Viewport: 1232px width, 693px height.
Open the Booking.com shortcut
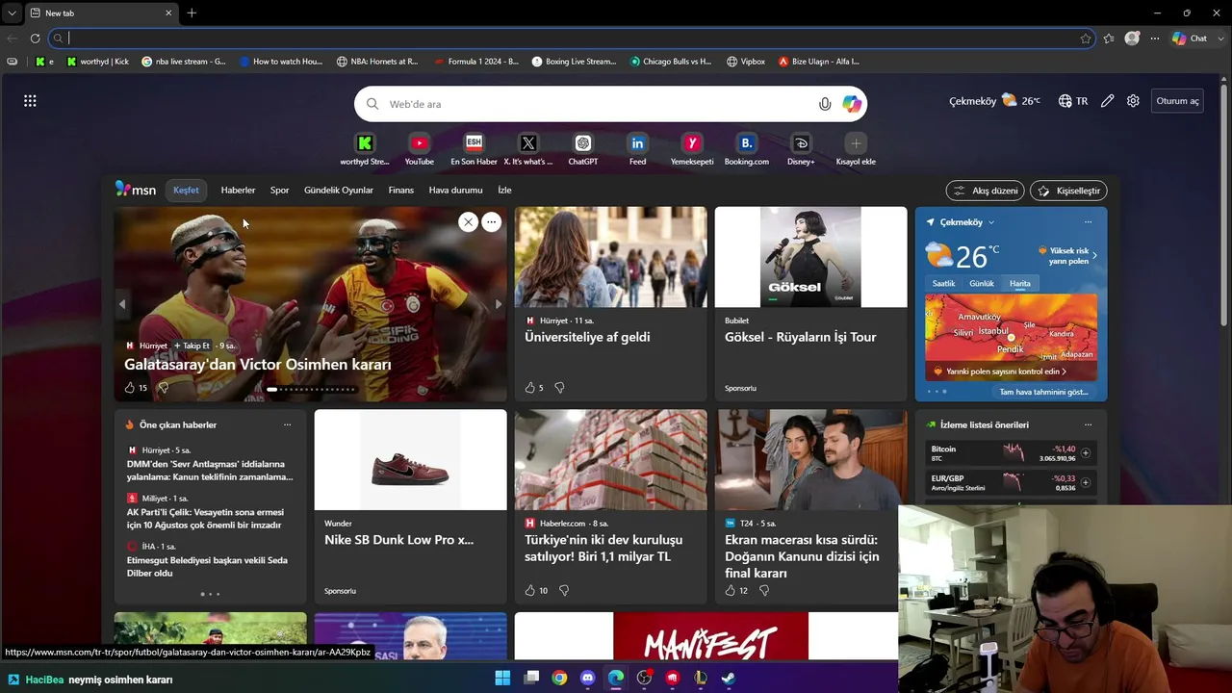[747, 149]
